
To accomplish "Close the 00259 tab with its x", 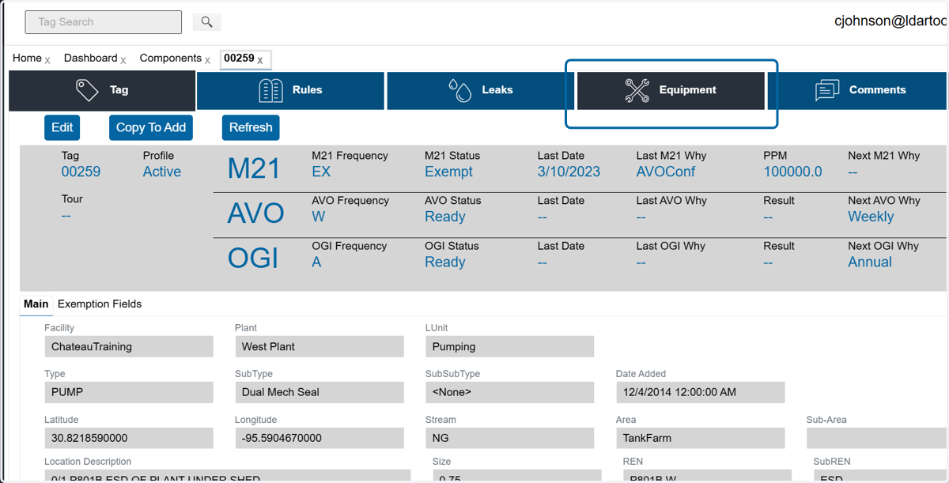I will coord(260,61).
